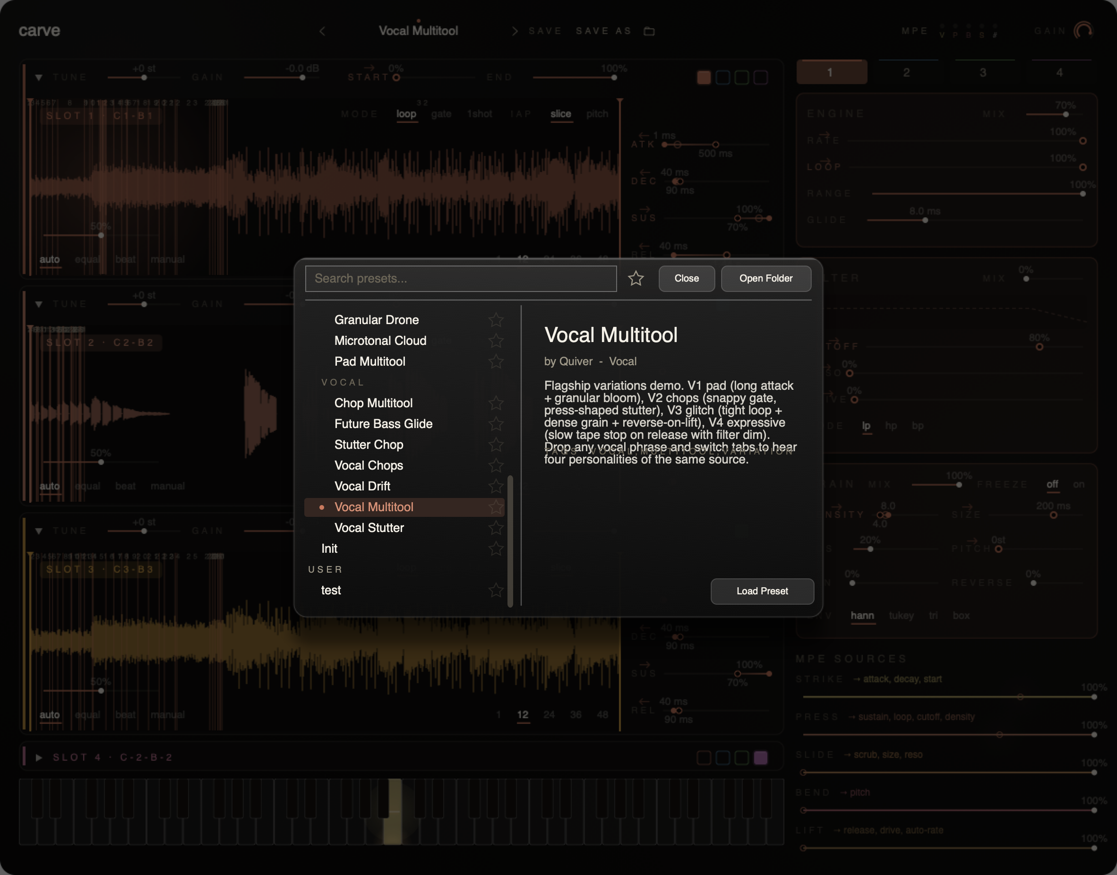Adjust slot 1 TUNE slider

(144, 77)
